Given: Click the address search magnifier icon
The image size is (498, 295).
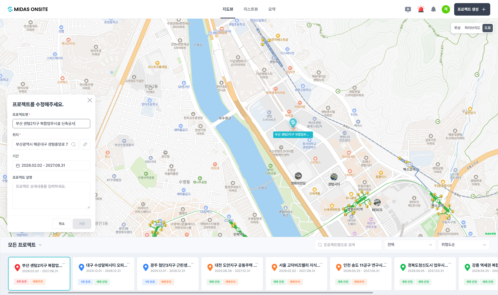Looking at the screenshot, I should 73,144.
